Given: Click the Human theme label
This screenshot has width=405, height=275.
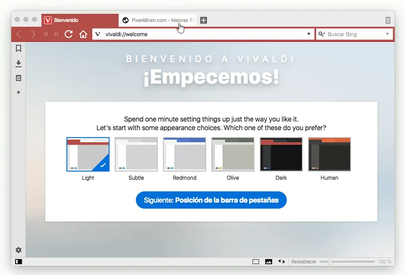Looking at the screenshot, I should coord(330,178).
